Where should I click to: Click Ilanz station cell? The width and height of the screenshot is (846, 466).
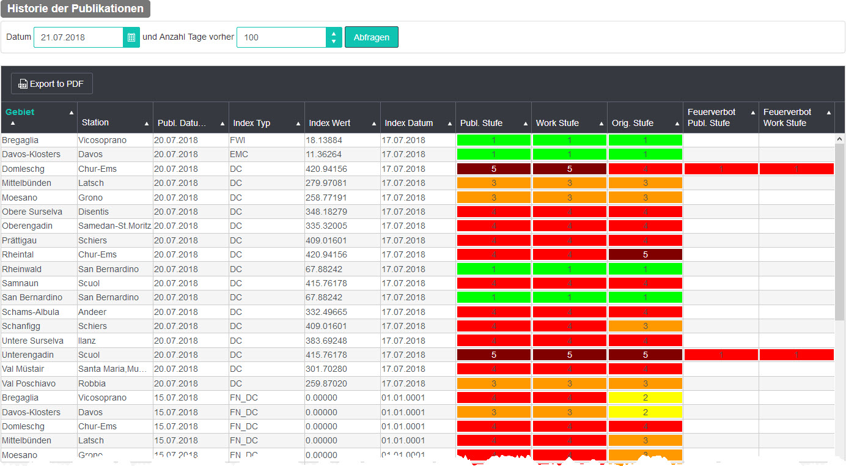[115, 341]
